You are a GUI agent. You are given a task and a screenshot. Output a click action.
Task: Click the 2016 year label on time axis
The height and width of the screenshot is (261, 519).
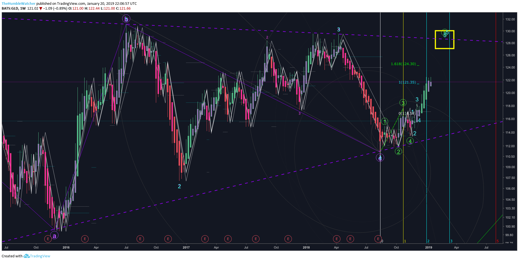click(66, 247)
